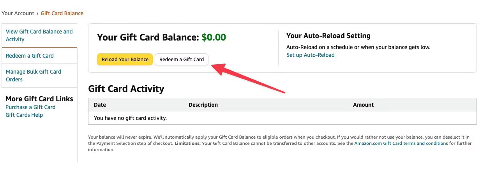Open Amazon.com Gift Card terms and conditions

[x=401, y=143]
